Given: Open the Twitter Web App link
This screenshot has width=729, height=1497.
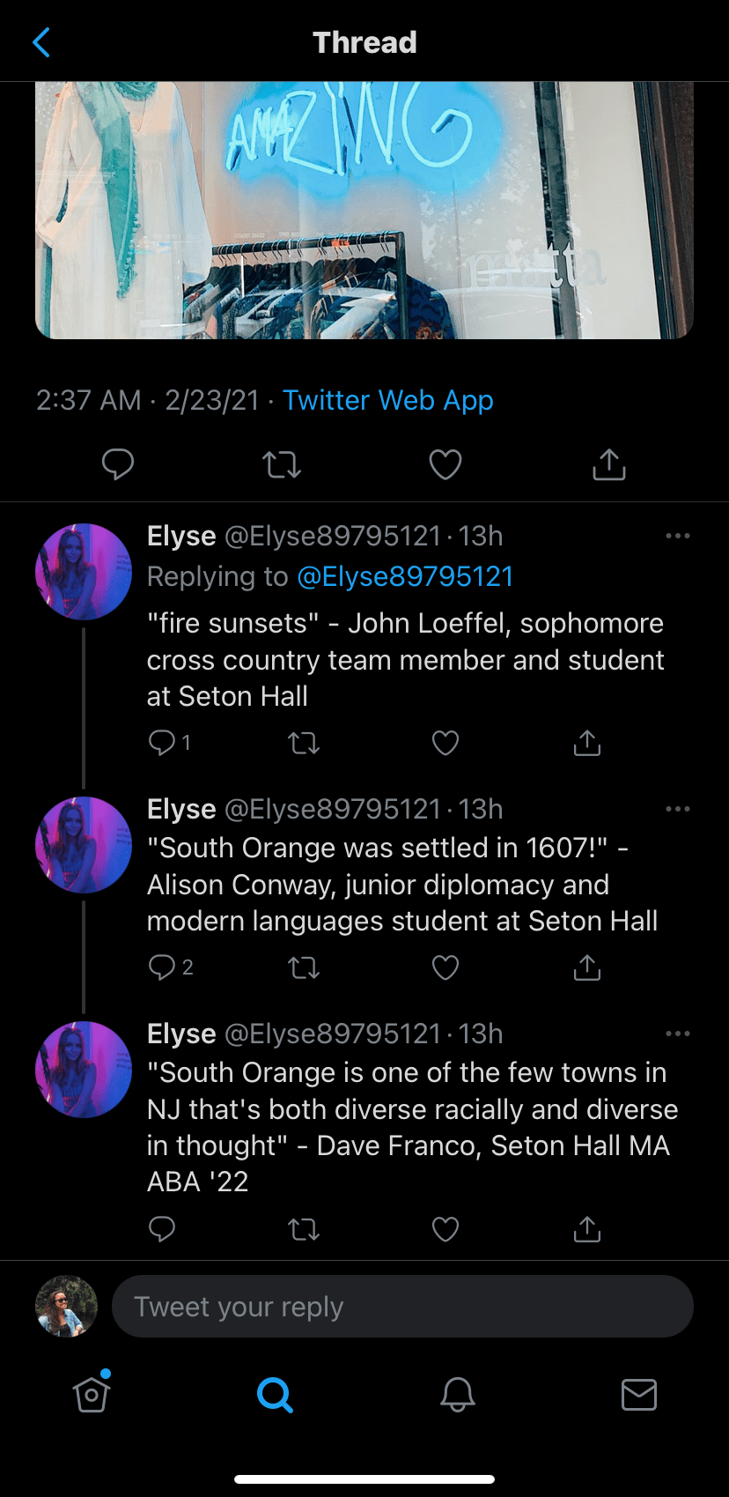Looking at the screenshot, I should tap(387, 400).
